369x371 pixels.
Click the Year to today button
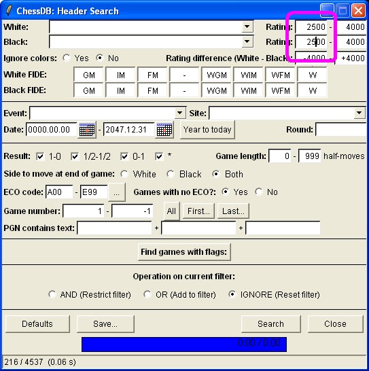click(x=207, y=130)
